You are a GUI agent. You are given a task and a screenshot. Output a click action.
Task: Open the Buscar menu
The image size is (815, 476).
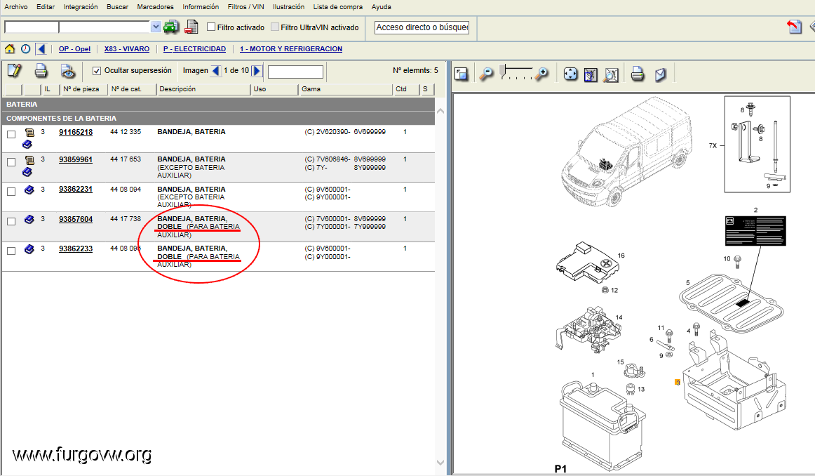[117, 7]
